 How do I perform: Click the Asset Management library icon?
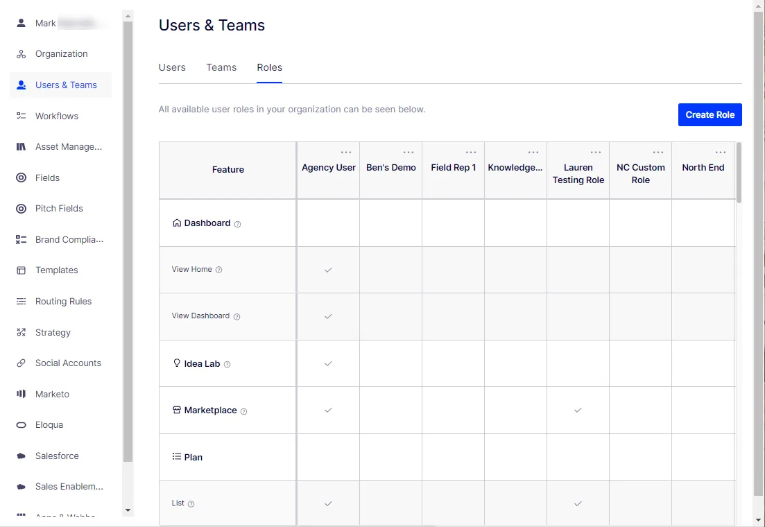[21, 147]
